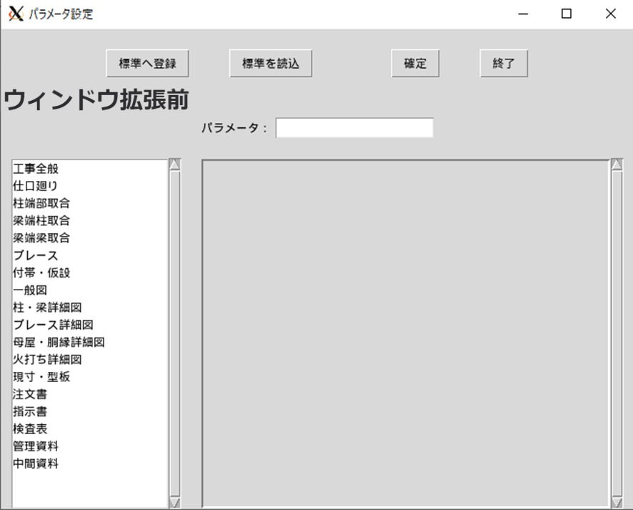Confirm with the 確定 button
The height and width of the screenshot is (510, 633).
[x=415, y=64]
